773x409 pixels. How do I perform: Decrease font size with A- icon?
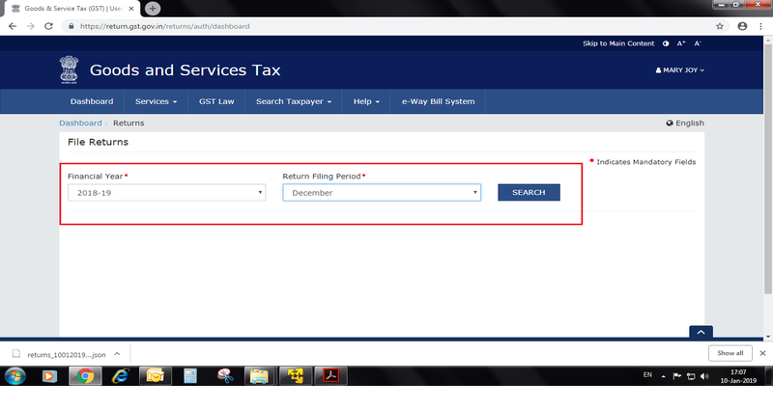click(698, 44)
